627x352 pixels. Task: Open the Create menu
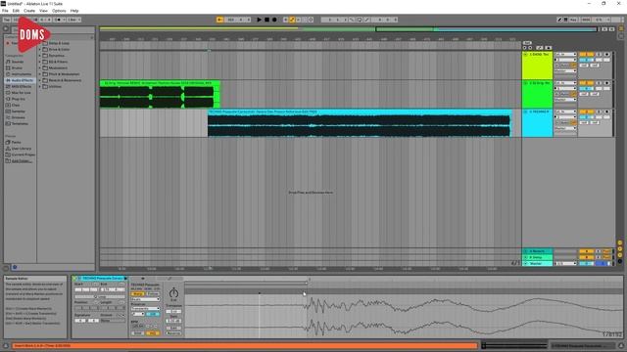tap(29, 11)
